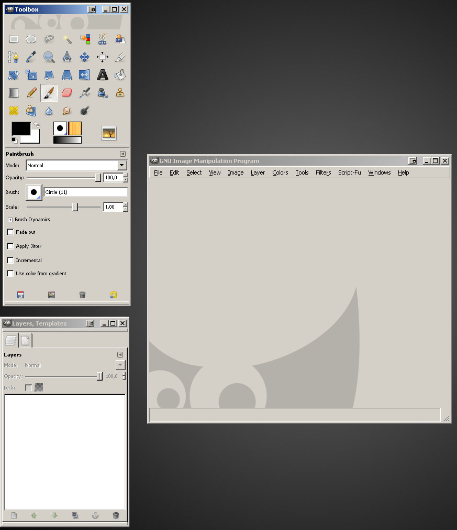Screen dimensions: 457x530
Task: Select the Bucket Fill tool
Action: 120,74
